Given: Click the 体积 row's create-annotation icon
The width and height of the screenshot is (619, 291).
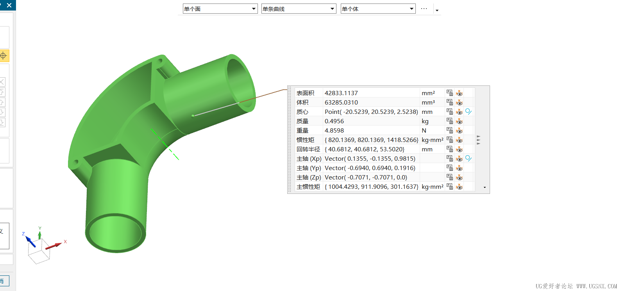Looking at the screenshot, I should [x=450, y=102].
